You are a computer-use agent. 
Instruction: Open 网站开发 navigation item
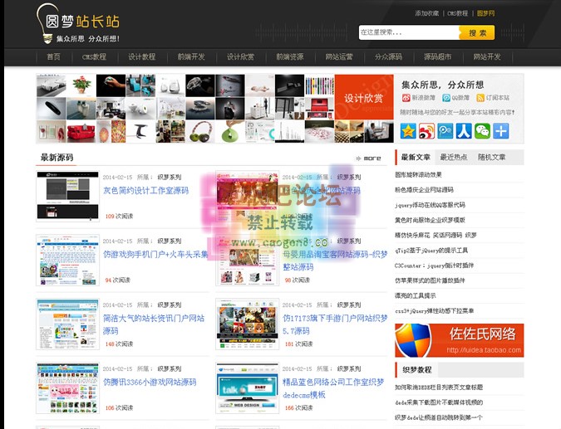[487, 56]
